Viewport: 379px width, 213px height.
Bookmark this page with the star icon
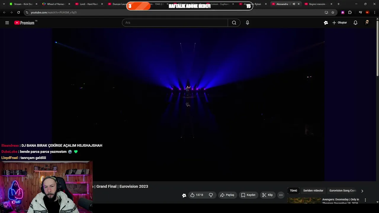[333, 12]
